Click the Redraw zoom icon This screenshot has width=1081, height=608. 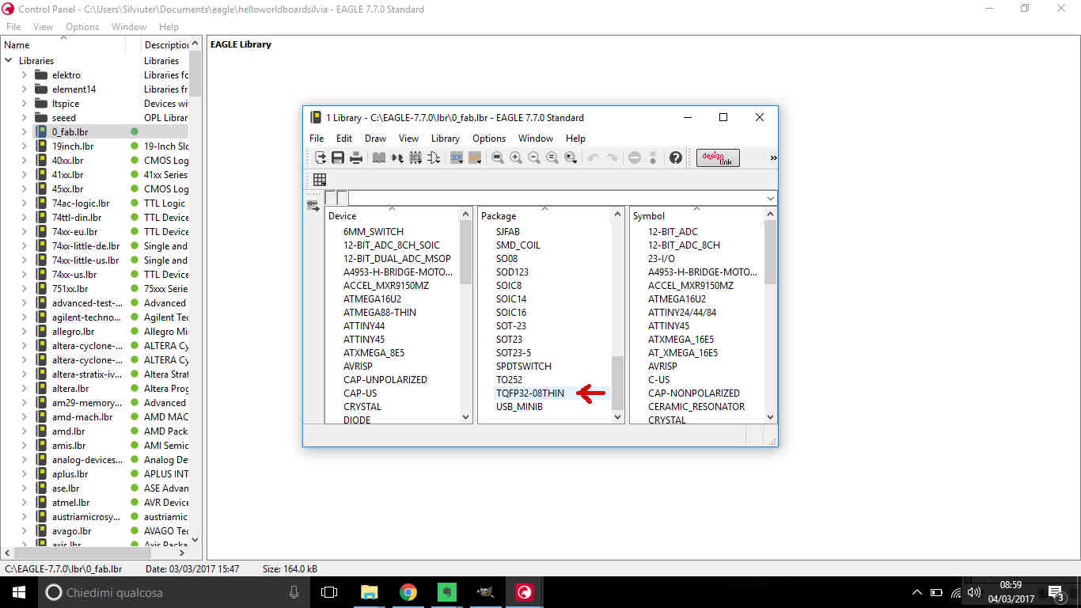[x=552, y=158]
